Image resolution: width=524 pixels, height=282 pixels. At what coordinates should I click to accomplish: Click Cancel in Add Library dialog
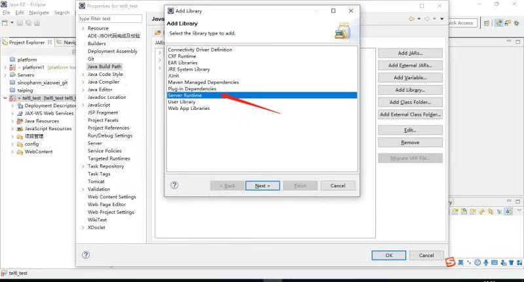(338, 186)
